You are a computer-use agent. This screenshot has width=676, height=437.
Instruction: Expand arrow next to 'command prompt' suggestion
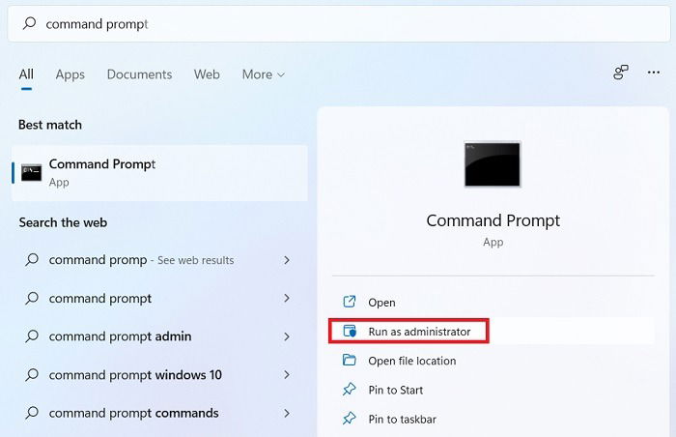287,298
